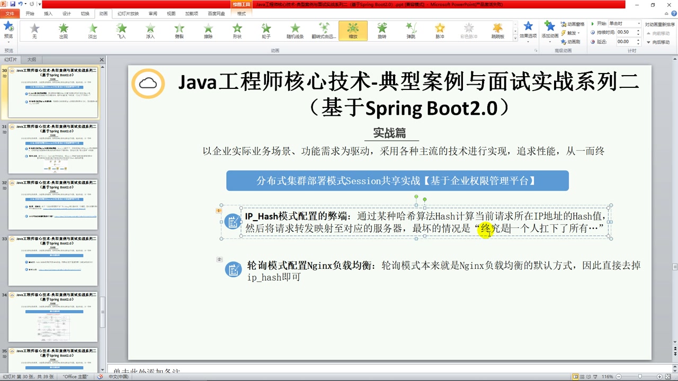Apply the 旋转 (Swivel) animation
This screenshot has height=381, width=678.
click(382, 31)
